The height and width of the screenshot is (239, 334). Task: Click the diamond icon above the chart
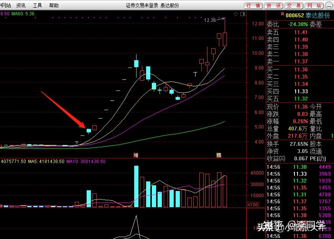[235, 14]
